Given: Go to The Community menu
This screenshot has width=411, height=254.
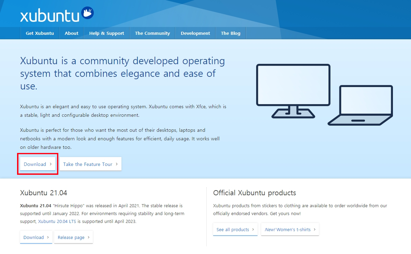Looking at the screenshot, I should 152,33.
